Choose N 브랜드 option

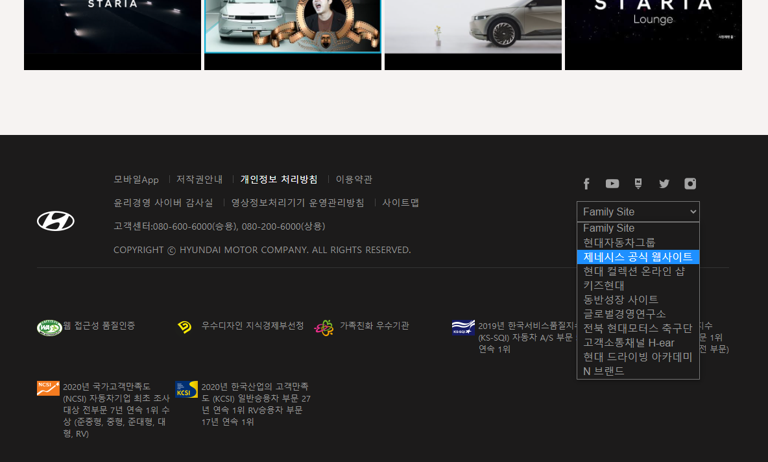tap(638, 371)
